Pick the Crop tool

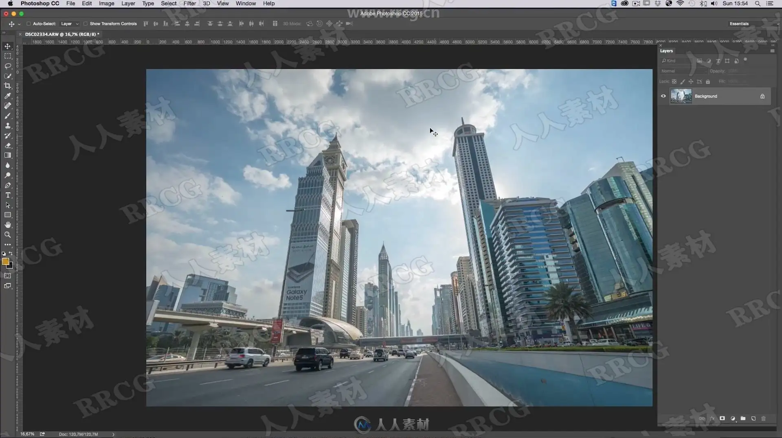[7, 86]
